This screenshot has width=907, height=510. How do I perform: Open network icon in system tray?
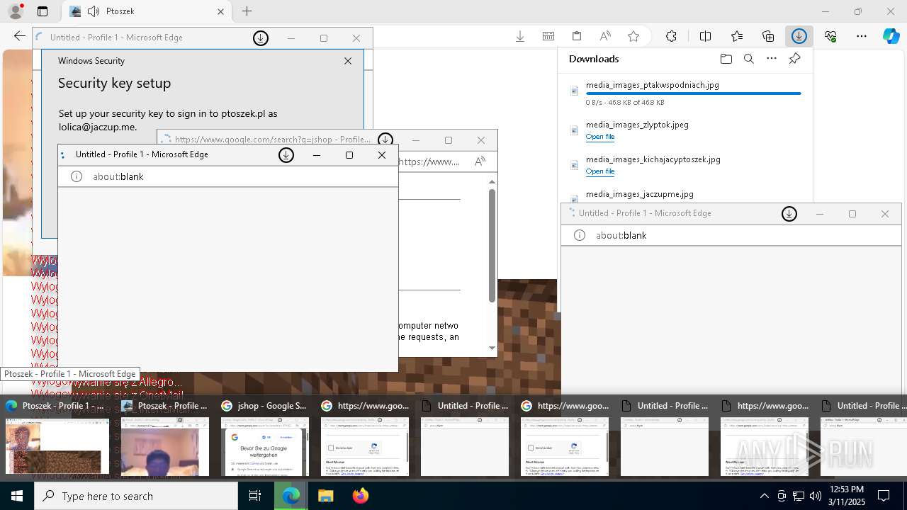(x=799, y=496)
